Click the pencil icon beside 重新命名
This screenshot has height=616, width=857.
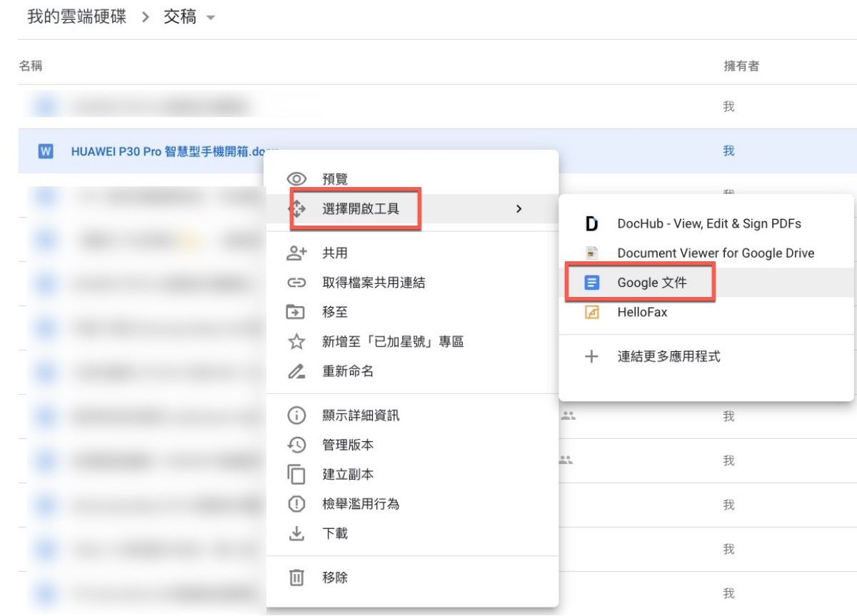tap(296, 371)
